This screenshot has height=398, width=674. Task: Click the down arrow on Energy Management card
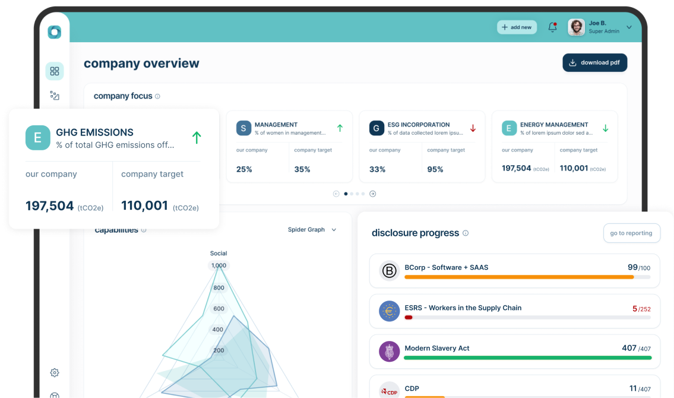pyautogui.click(x=606, y=128)
